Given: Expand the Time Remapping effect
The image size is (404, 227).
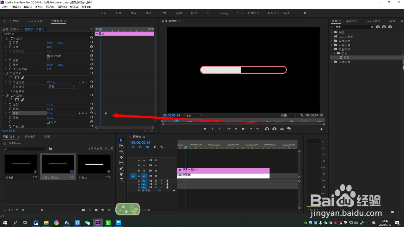Looking at the screenshot, I should point(3,91).
